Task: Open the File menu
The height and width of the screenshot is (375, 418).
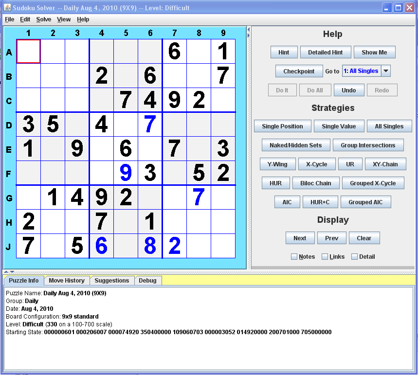Action: pyautogui.click(x=10, y=19)
